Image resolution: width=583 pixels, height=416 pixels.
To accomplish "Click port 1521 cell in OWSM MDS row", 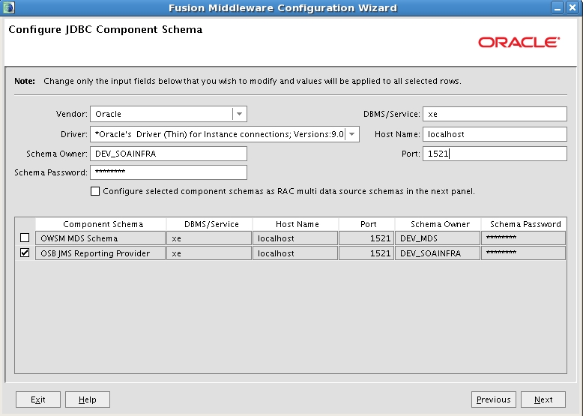I will [x=366, y=238].
